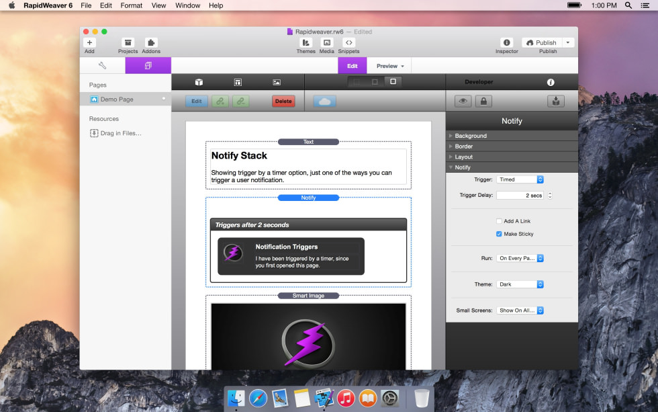Viewport: 658px width, 412px height.
Task: Open the Edit menu in menu bar
Action: 106,5
